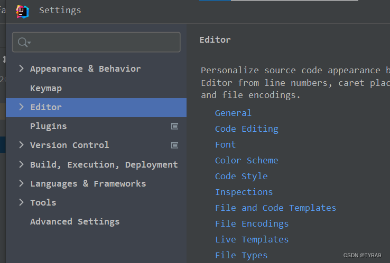Click the Plugins project-level settings icon

[x=174, y=126]
